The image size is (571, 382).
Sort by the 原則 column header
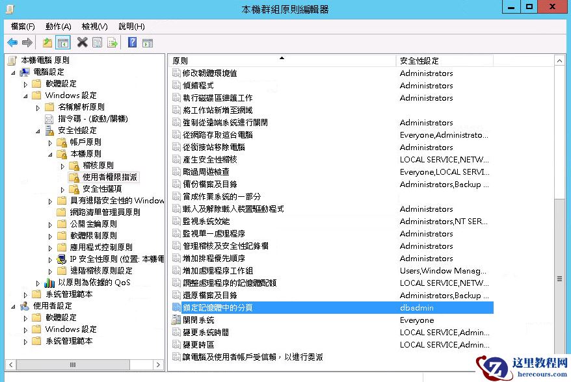(x=283, y=61)
